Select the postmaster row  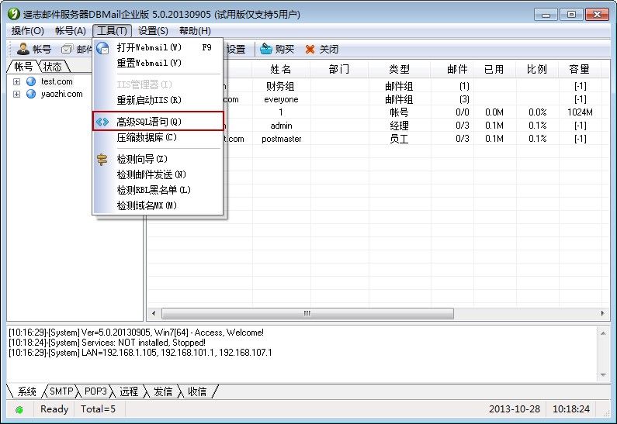(x=378, y=139)
